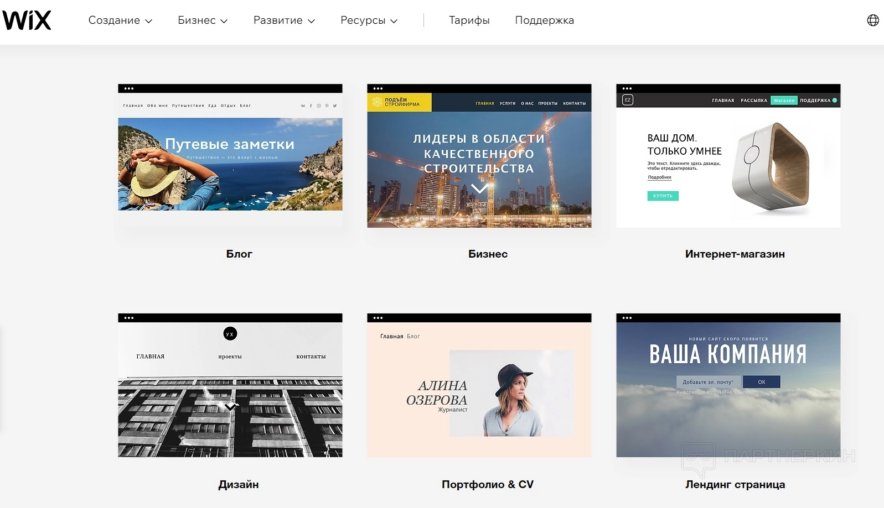Click the down chevron in design template
The height and width of the screenshot is (508, 884).
tap(230, 407)
